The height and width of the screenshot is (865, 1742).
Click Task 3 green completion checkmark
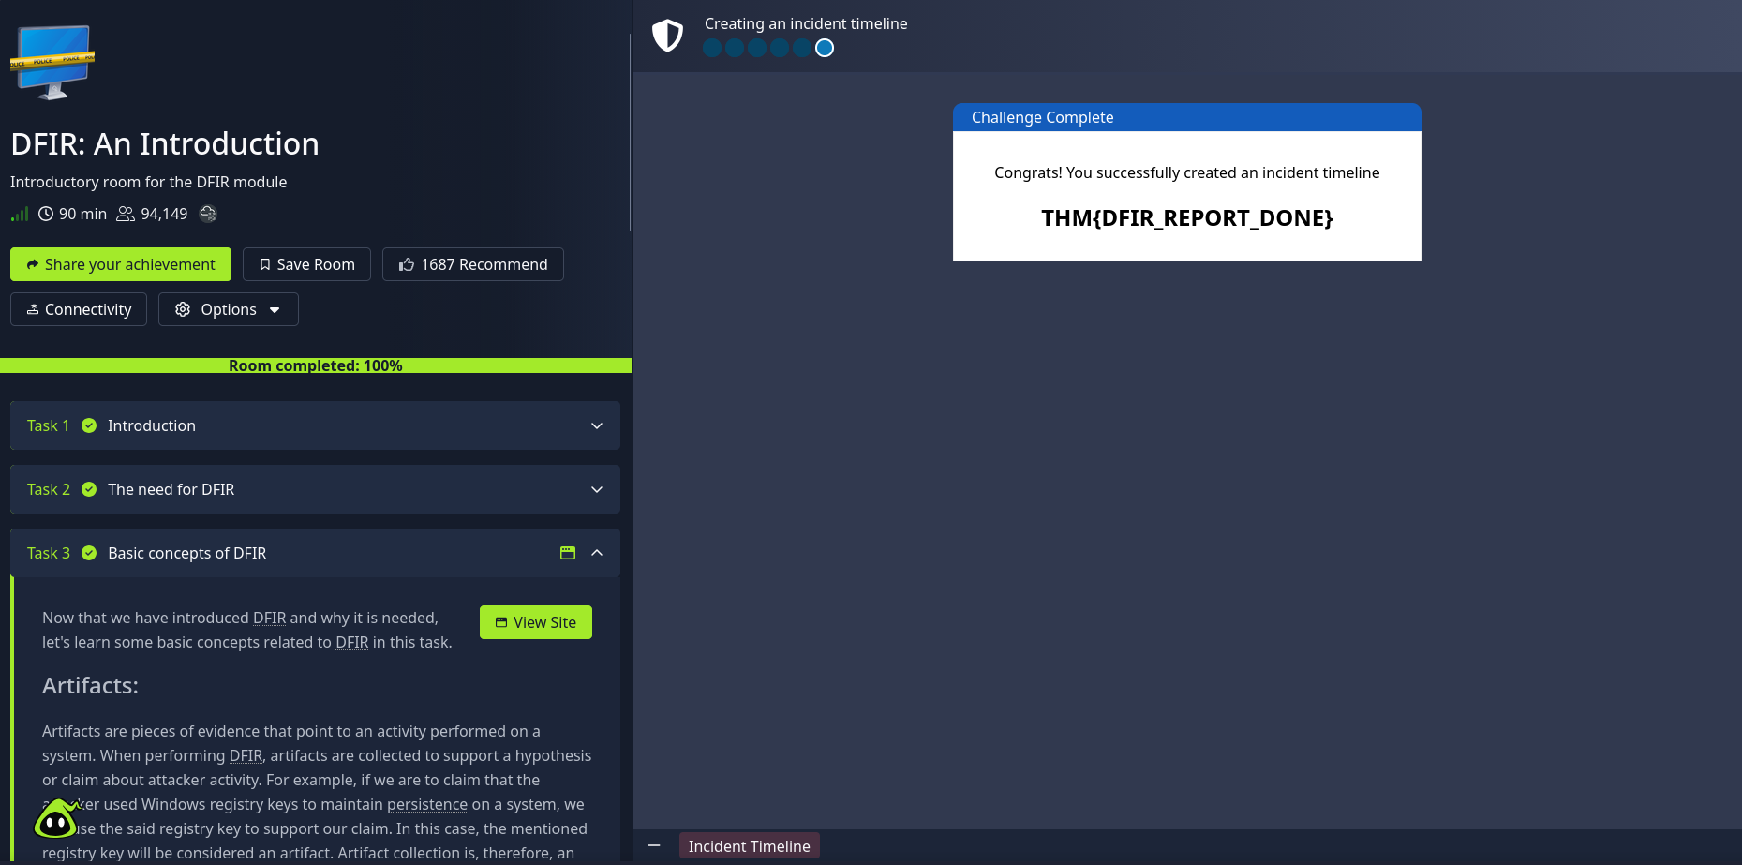pyautogui.click(x=89, y=553)
